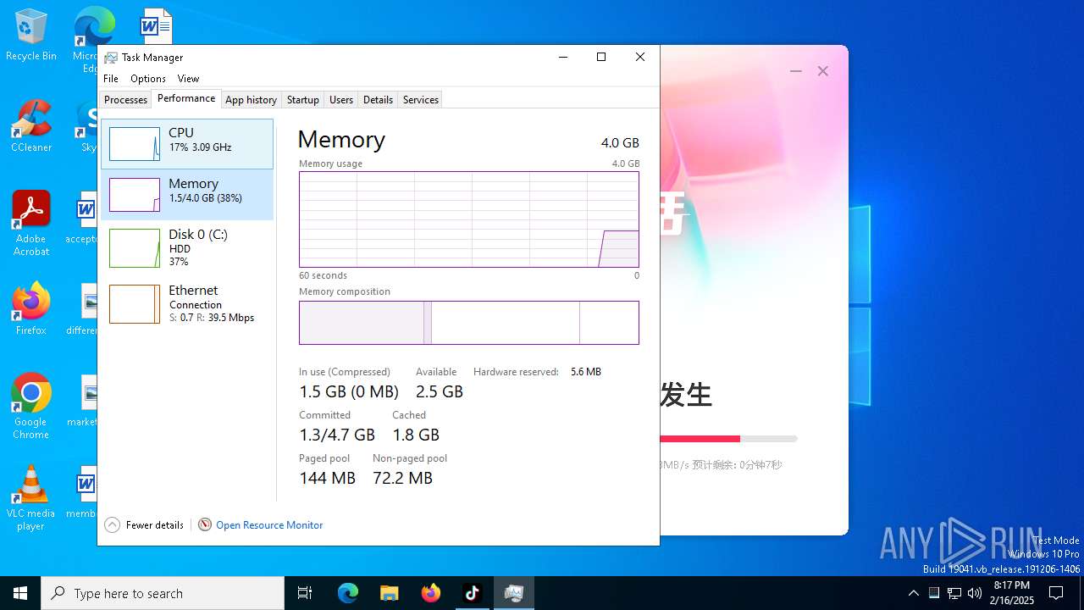
Task: Click the Memory composition bar
Action: click(469, 323)
